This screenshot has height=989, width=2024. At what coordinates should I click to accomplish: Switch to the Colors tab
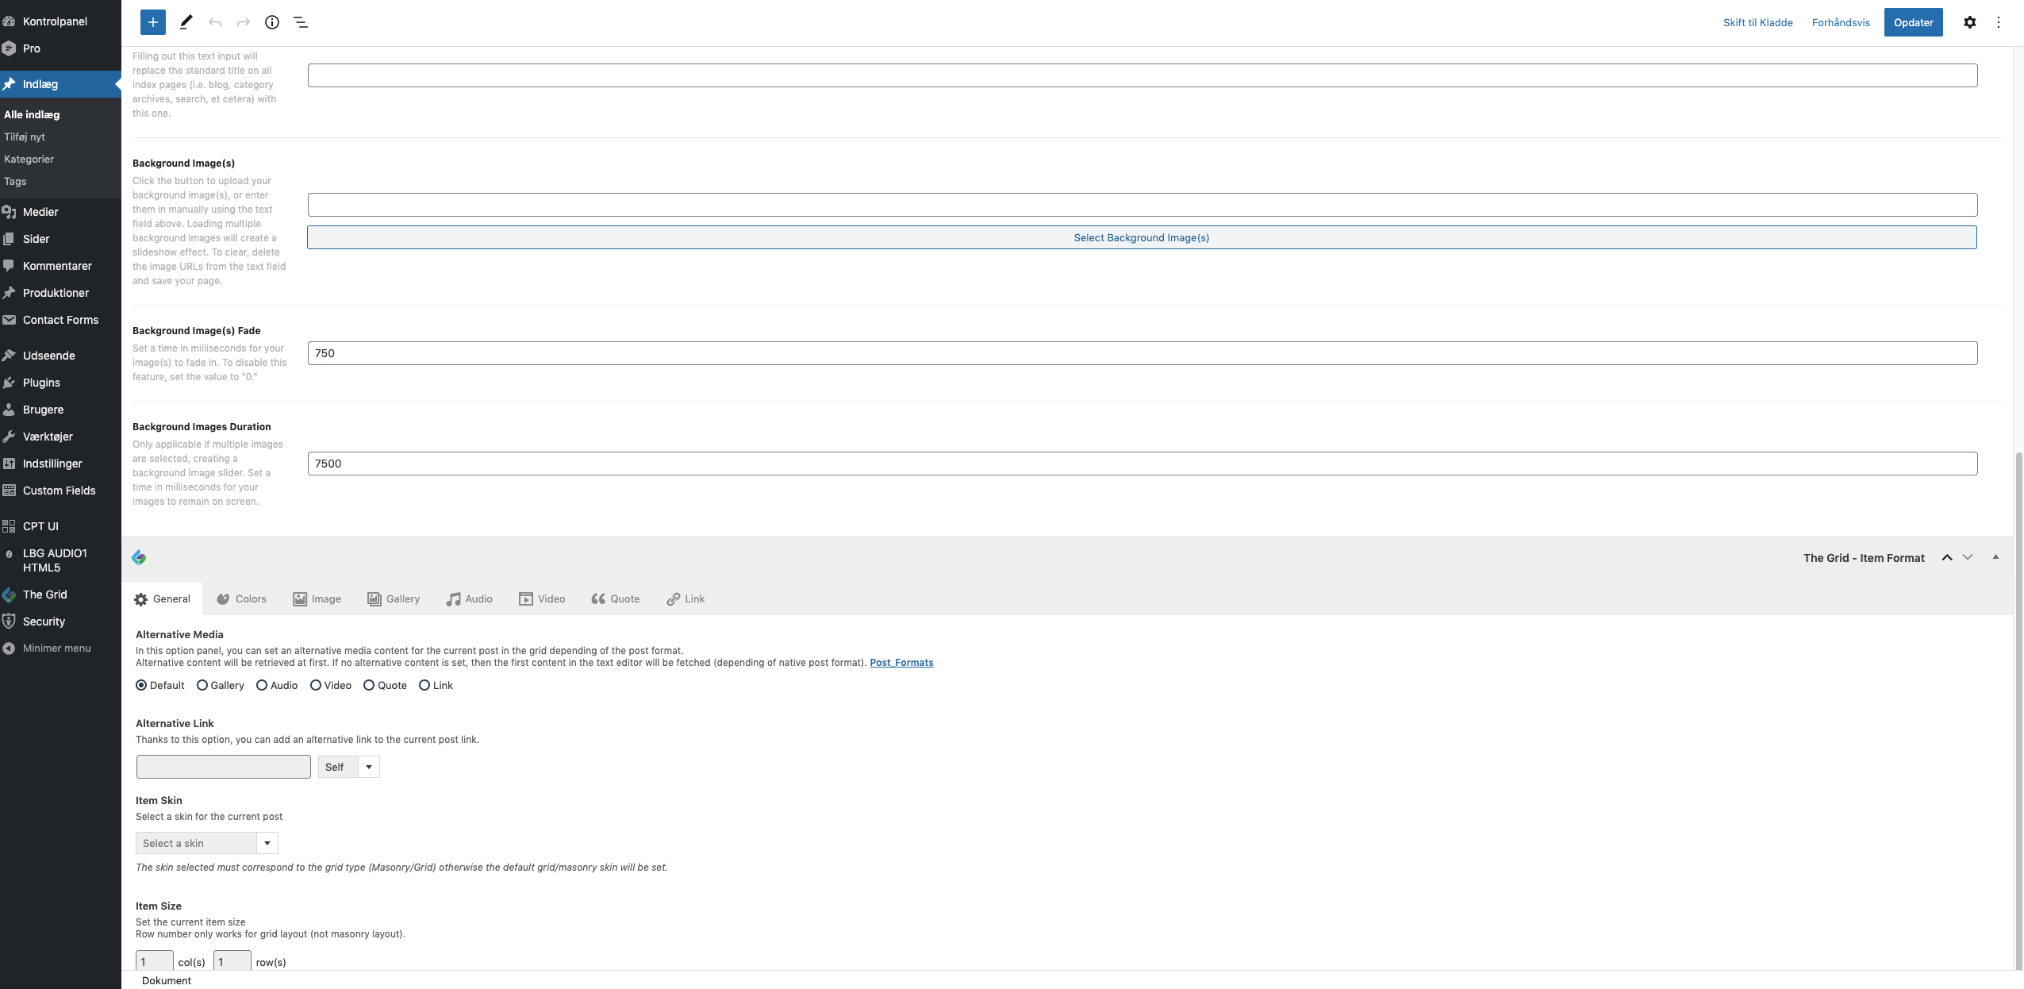pyautogui.click(x=242, y=599)
